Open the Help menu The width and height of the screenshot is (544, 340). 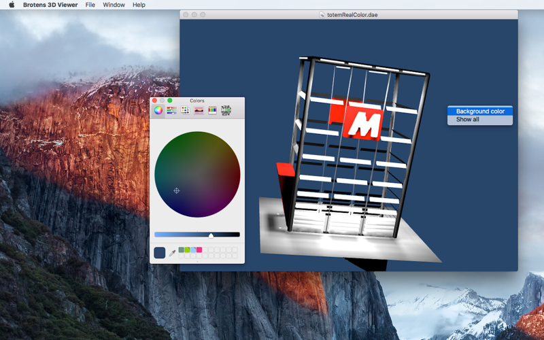(139, 5)
